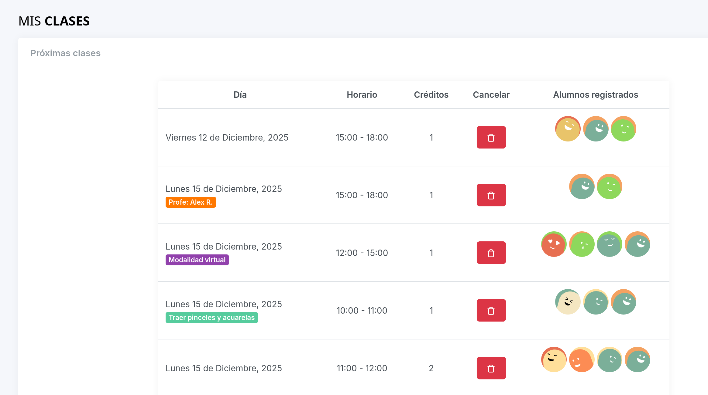Click the Próximas clases section heading

(x=65, y=53)
